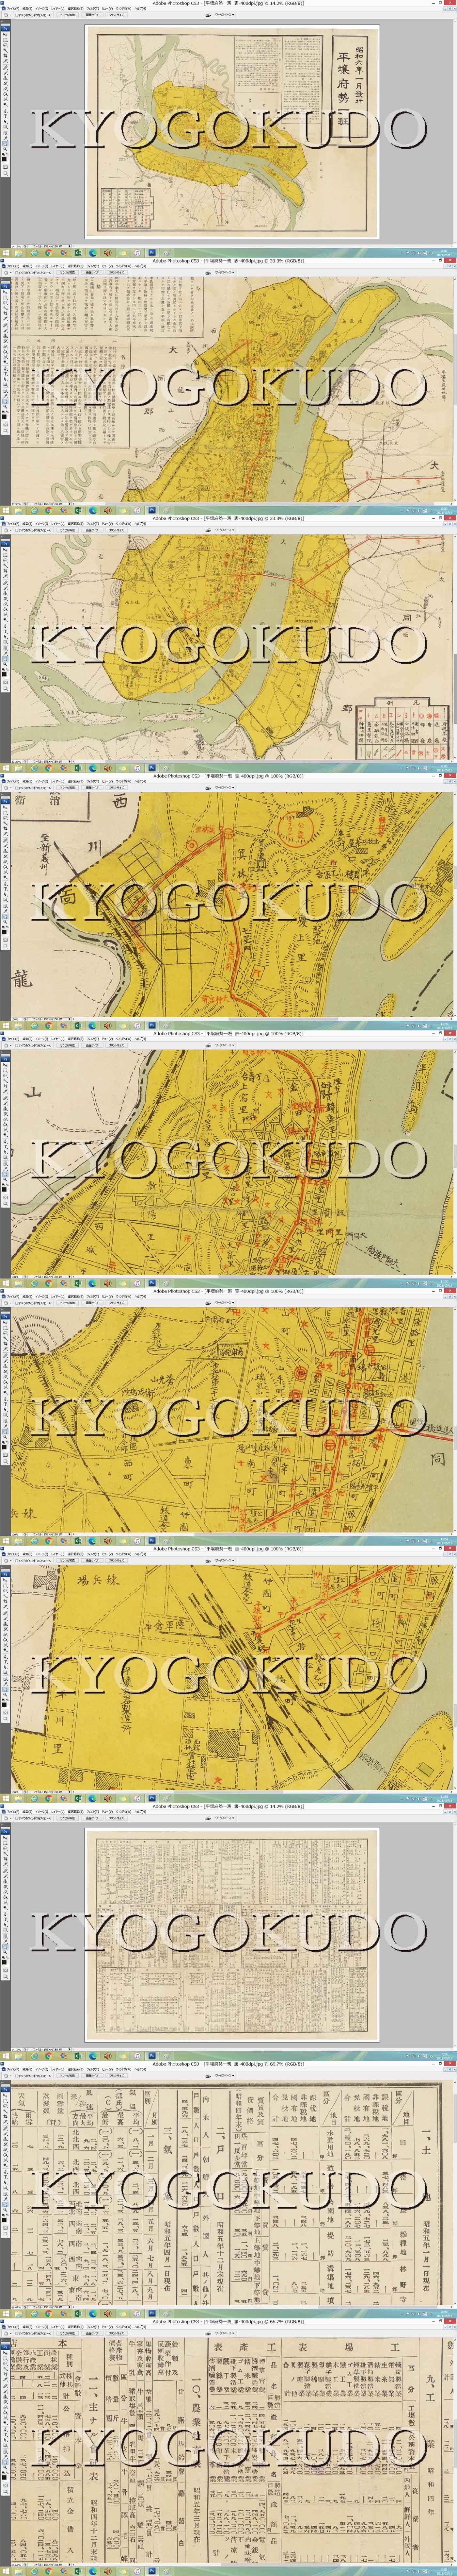
Task: Select the Zoom tool in the full-map 14.2% window
Action: coord(5,149)
